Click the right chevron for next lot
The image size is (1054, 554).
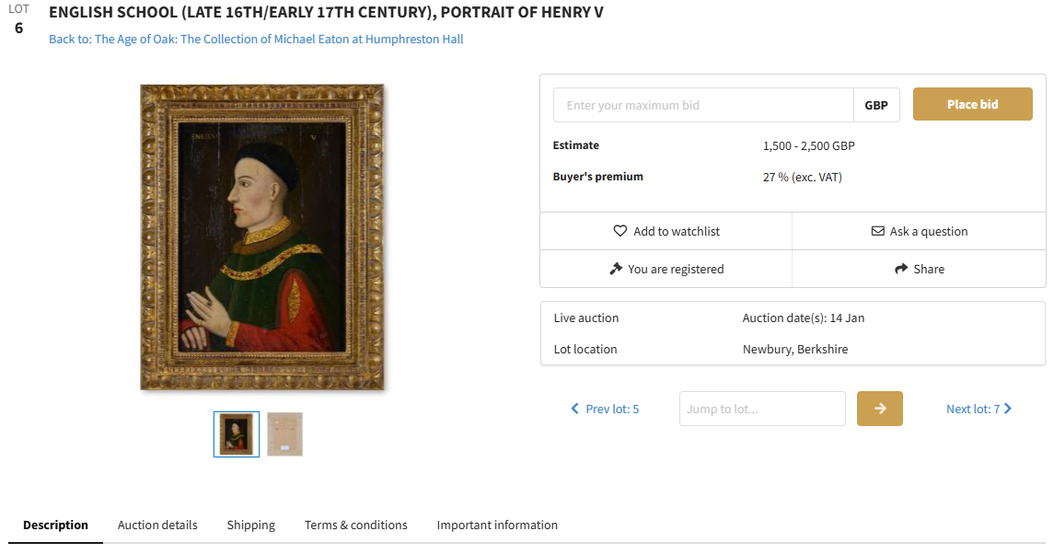point(1008,409)
